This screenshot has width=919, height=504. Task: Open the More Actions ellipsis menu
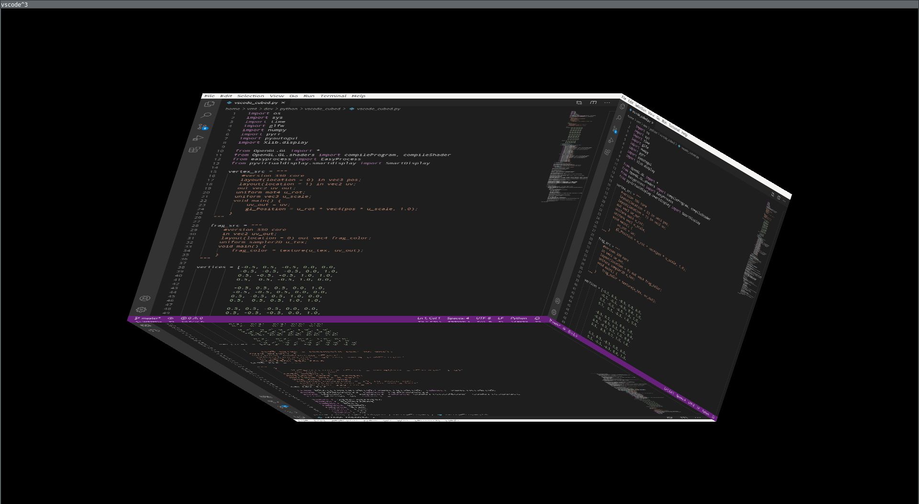click(607, 102)
